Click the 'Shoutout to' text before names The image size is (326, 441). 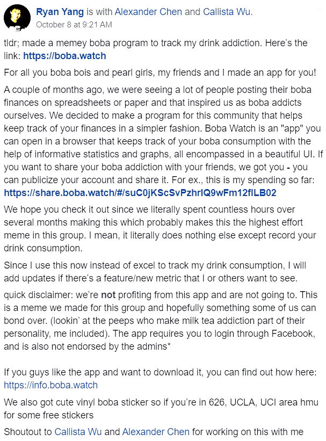[27, 431]
